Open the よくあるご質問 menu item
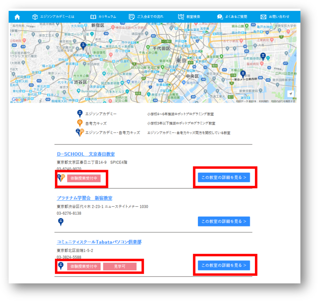 point(232,17)
